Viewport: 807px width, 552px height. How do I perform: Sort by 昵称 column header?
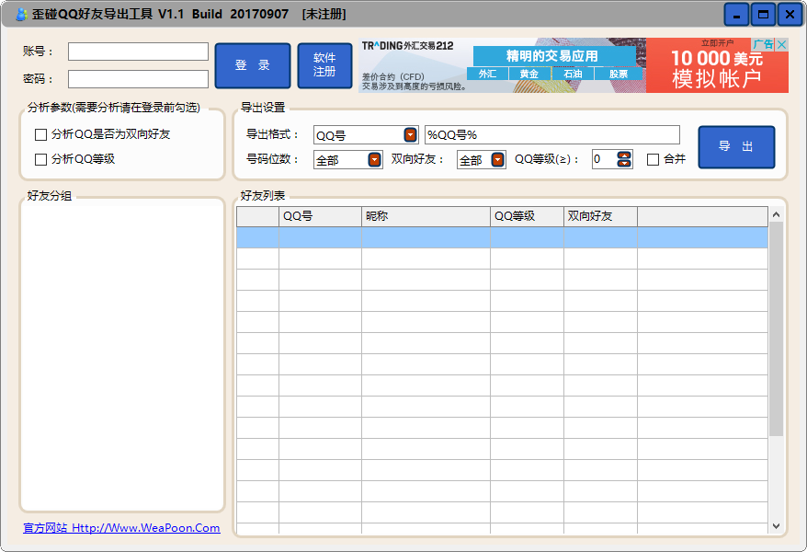coord(426,217)
